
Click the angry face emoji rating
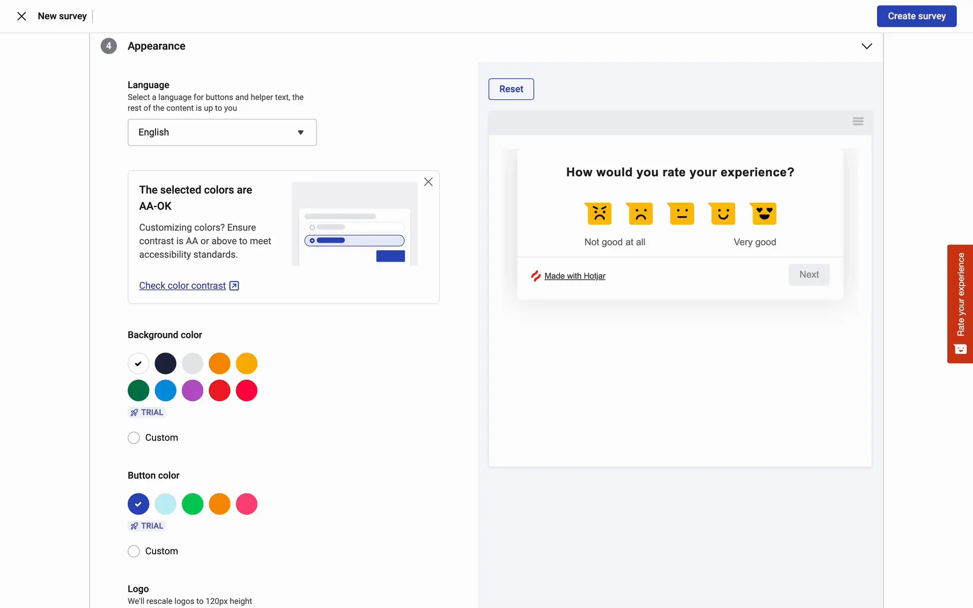click(x=599, y=213)
